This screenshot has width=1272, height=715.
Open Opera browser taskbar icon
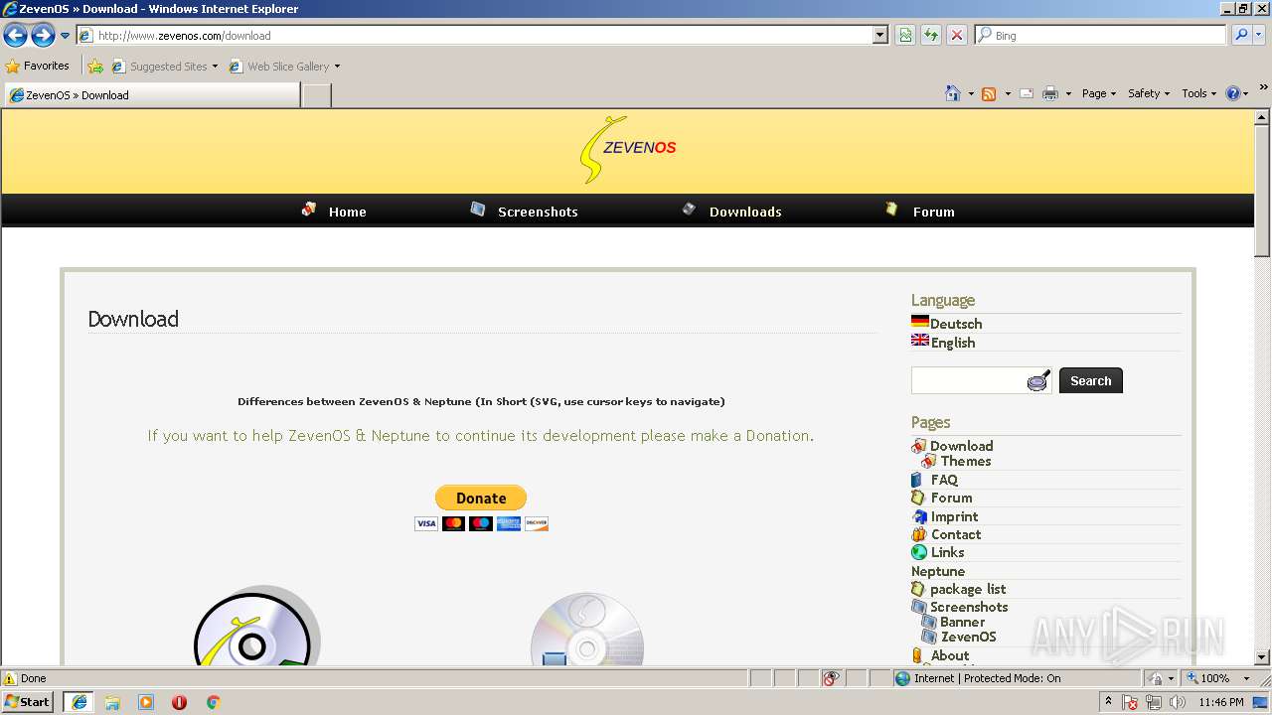click(x=179, y=702)
